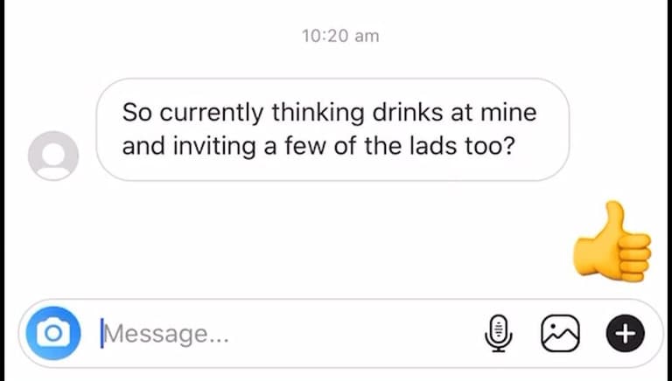Click the yellow thumbs up sent message
This screenshot has width=672, height=381.
[x=612, y=241]
